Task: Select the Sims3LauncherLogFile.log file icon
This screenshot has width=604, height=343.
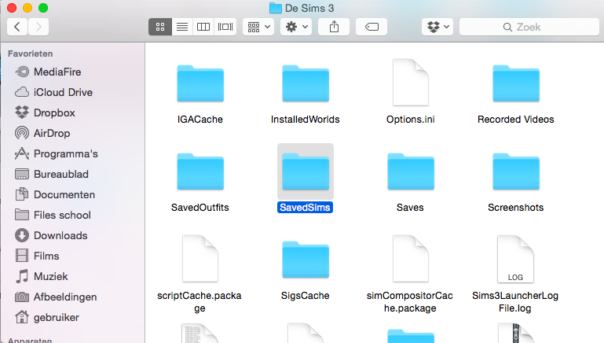Action: coord(516,259)
